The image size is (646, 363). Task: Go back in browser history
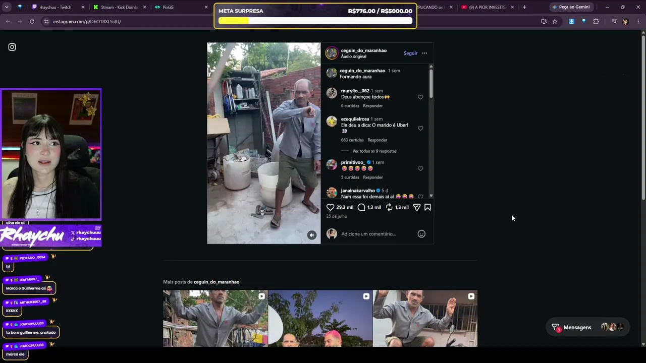8,22
